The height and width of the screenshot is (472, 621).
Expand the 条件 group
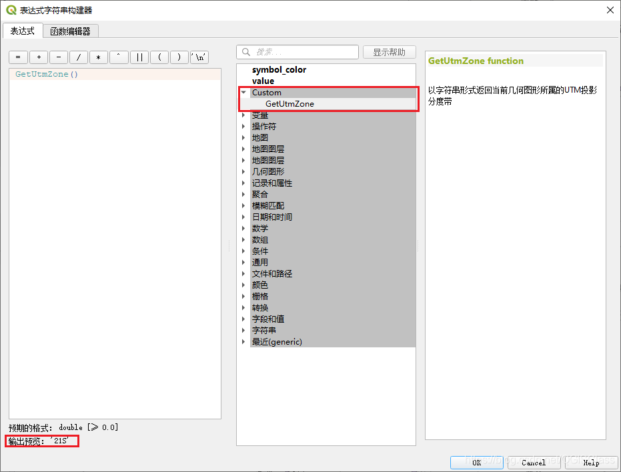tap(243, 251)
